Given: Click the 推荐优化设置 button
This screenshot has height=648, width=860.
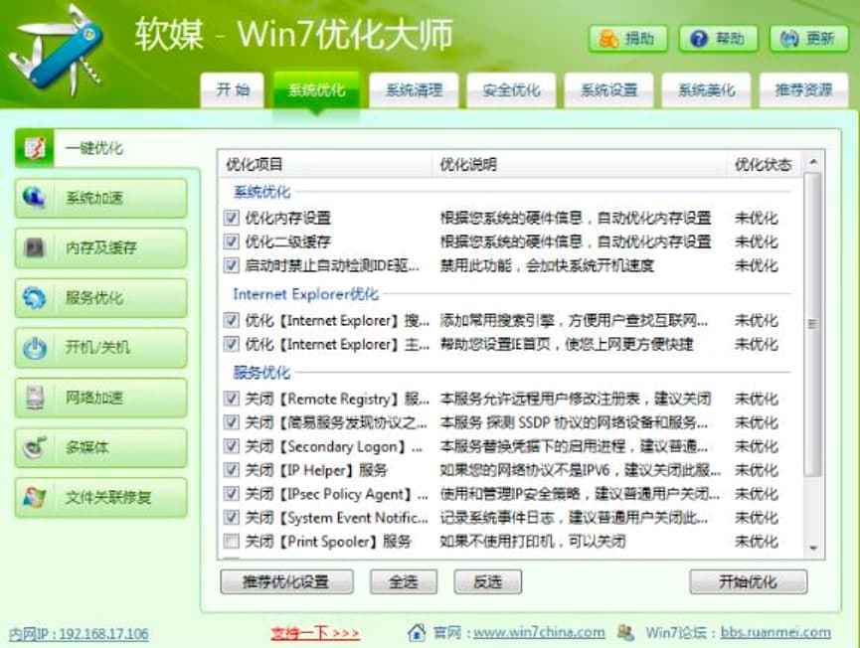Looking at the screenshot, I should point(287,581).
